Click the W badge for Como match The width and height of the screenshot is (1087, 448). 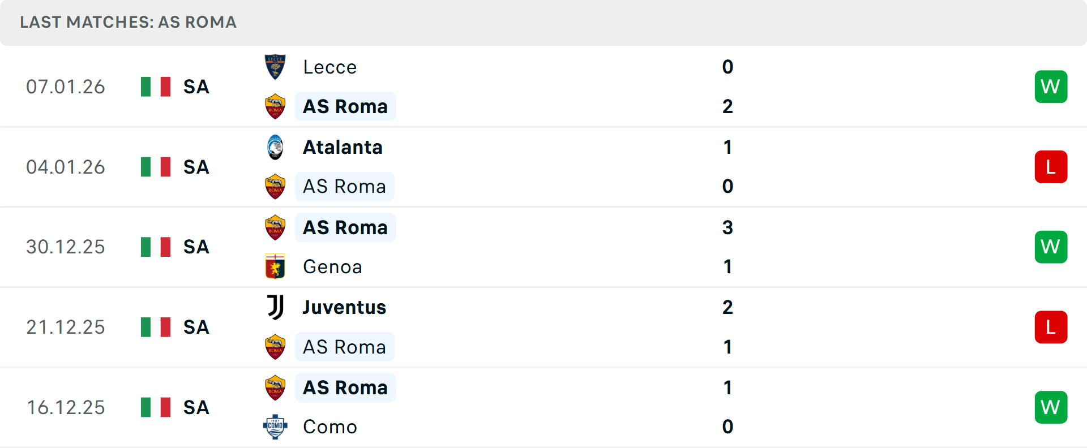1051,407
